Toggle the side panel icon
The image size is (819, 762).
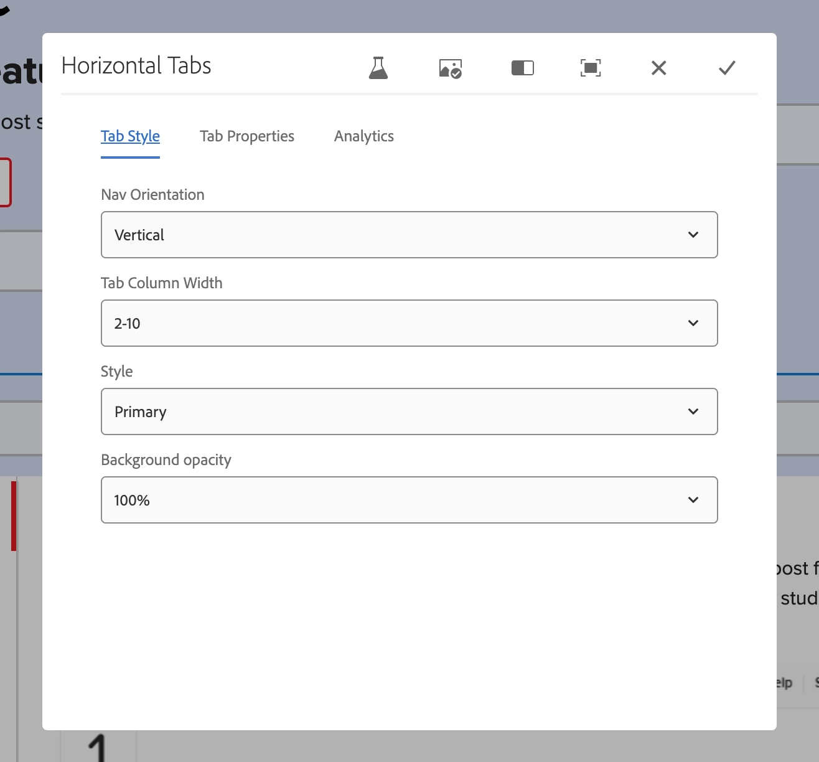pos(522,68)
